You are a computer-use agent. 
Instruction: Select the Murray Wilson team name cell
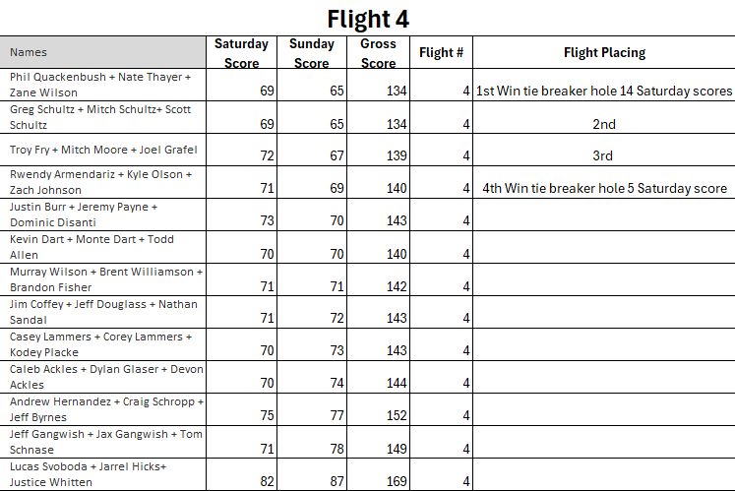[106, 278]
